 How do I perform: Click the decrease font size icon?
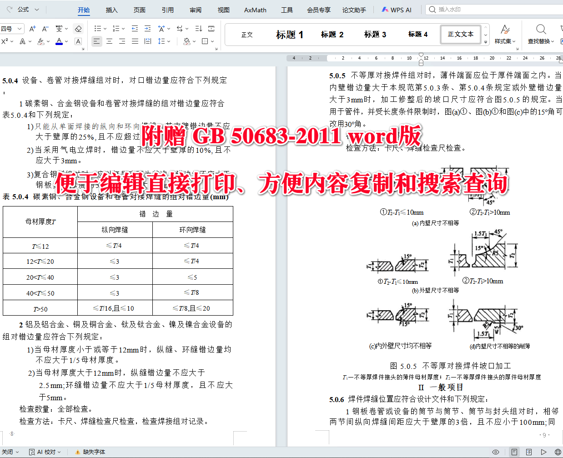pos(45,29)
